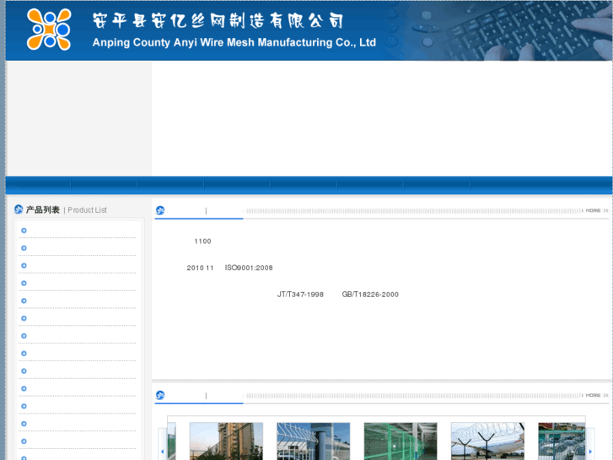This screenshot has height=460, width=613.
Task: Click the globe icon beside Product List heading
Action: pyautogui.click(x=19, y=209)
